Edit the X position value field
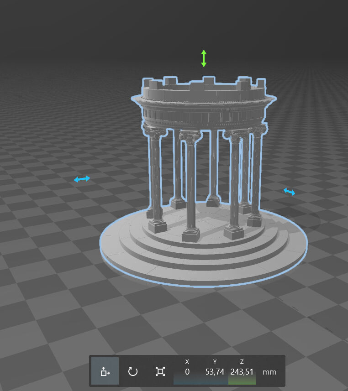The width and height of the screenshot is (348, 391). point(187,372)
